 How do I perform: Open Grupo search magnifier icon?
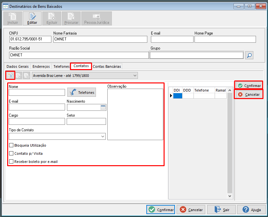(249, 55)
